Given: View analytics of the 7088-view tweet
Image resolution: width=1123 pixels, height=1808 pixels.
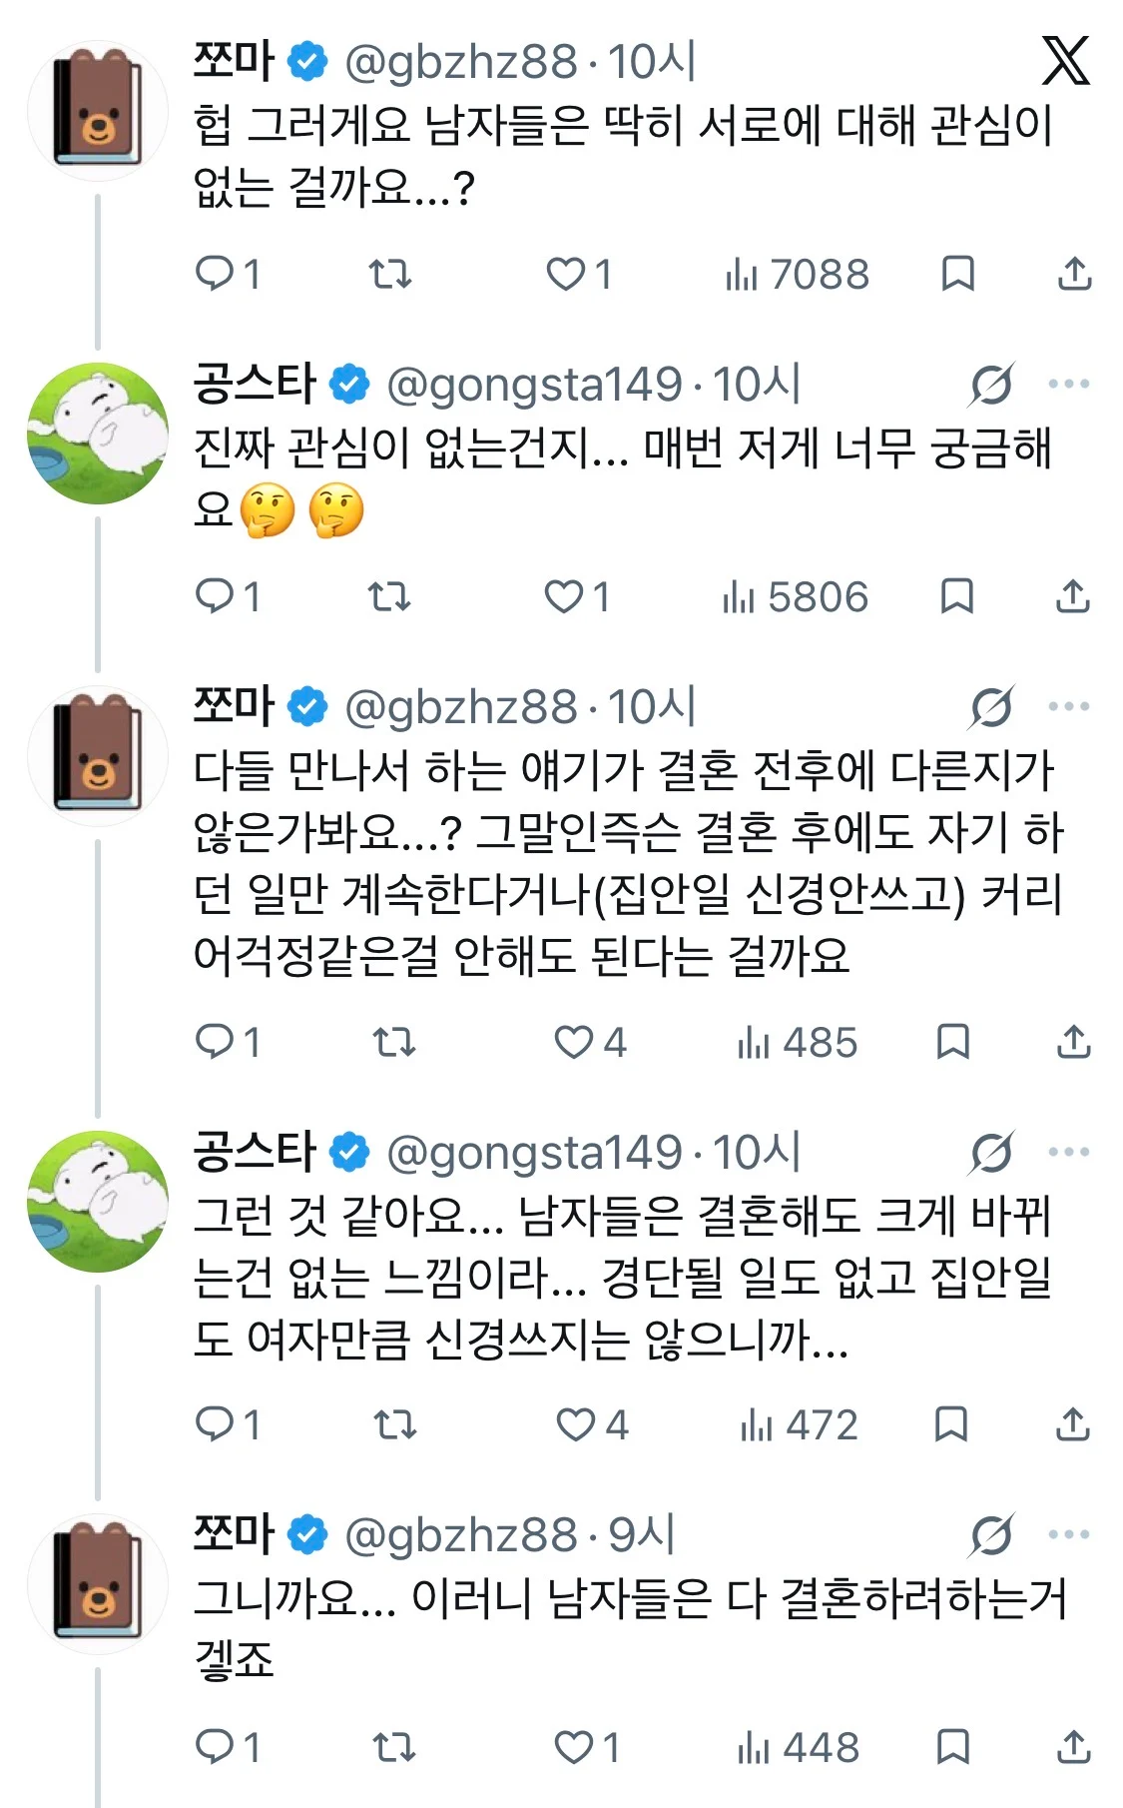Looking at the screenshot, I should [797, 274].
